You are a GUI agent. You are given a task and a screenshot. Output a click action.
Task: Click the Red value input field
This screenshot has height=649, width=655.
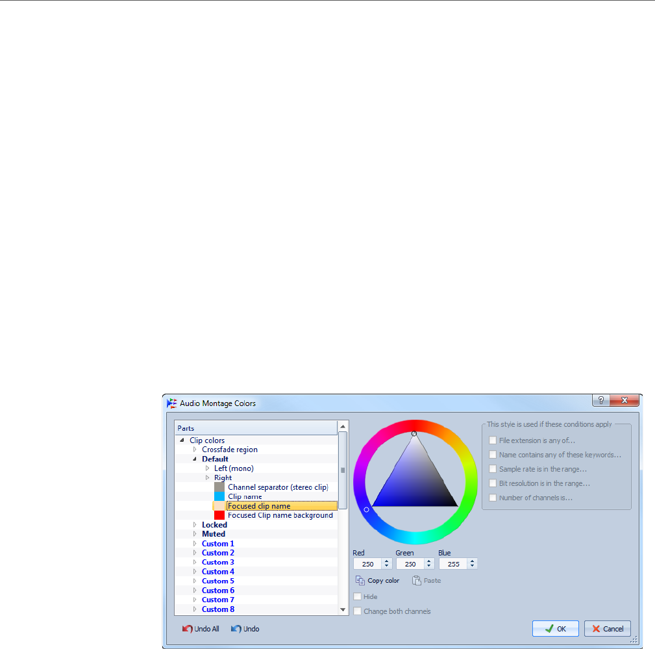click(368, 564)
